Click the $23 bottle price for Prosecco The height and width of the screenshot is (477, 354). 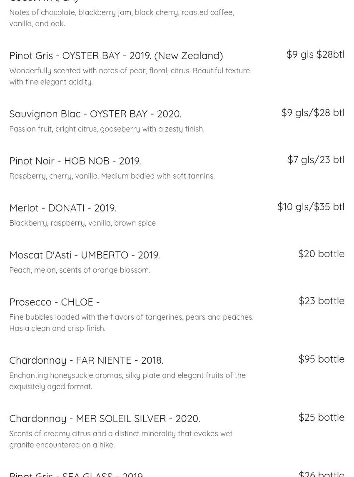coord(321,301)
